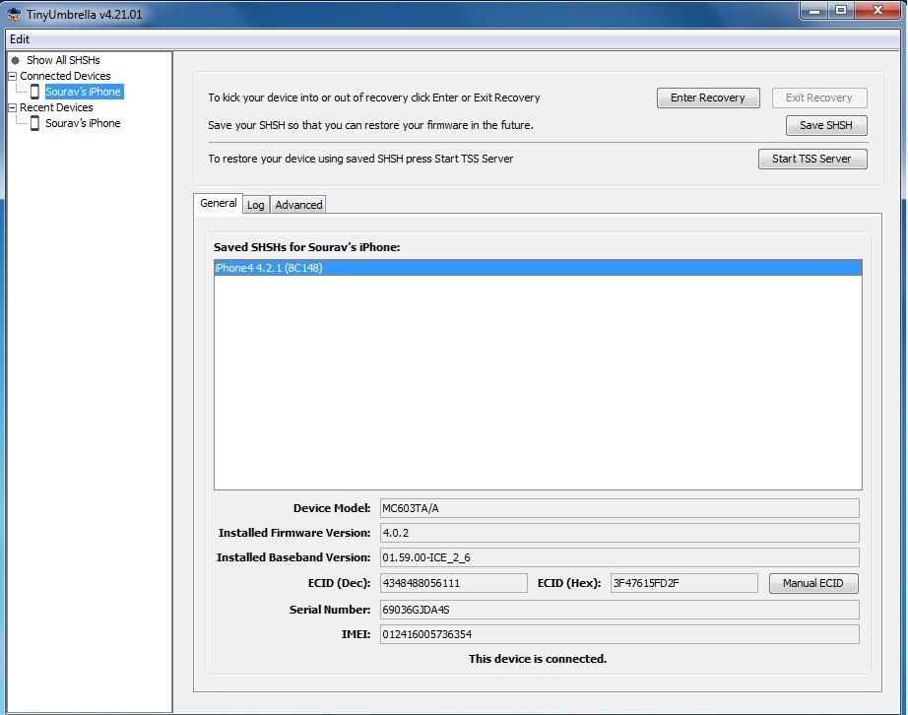Viewport: 908px width, 715px height.
Task: Collapse the Connected Devices tree node
Action: (12, 76)
